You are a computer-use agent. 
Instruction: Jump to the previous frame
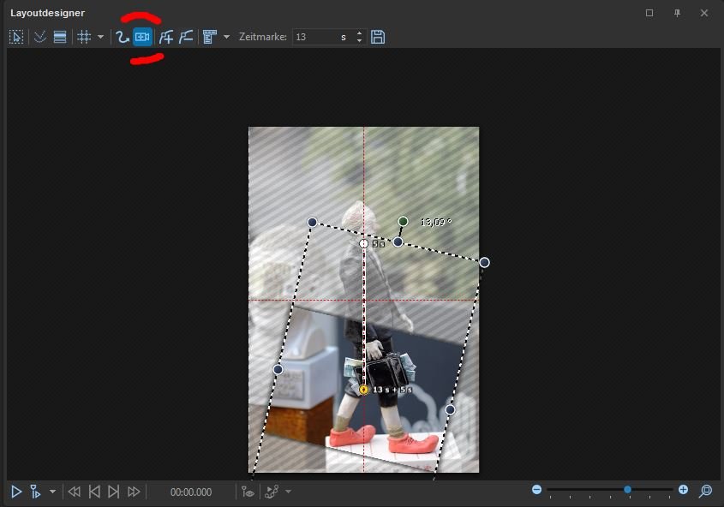click(x=94, y=492)
